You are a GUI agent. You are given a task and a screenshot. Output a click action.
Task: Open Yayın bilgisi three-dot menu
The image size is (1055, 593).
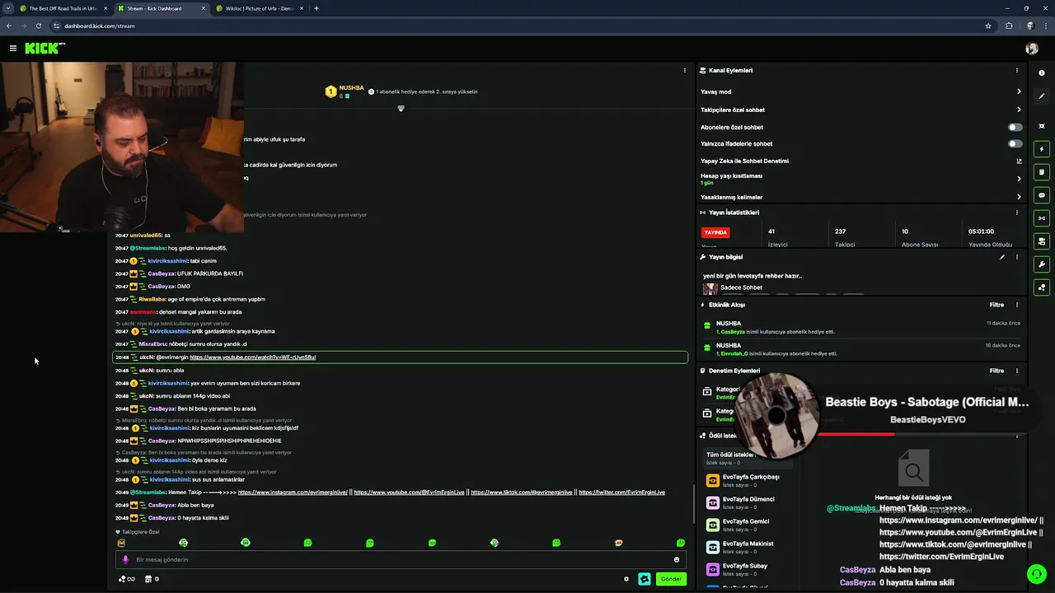click(1017, 257)
